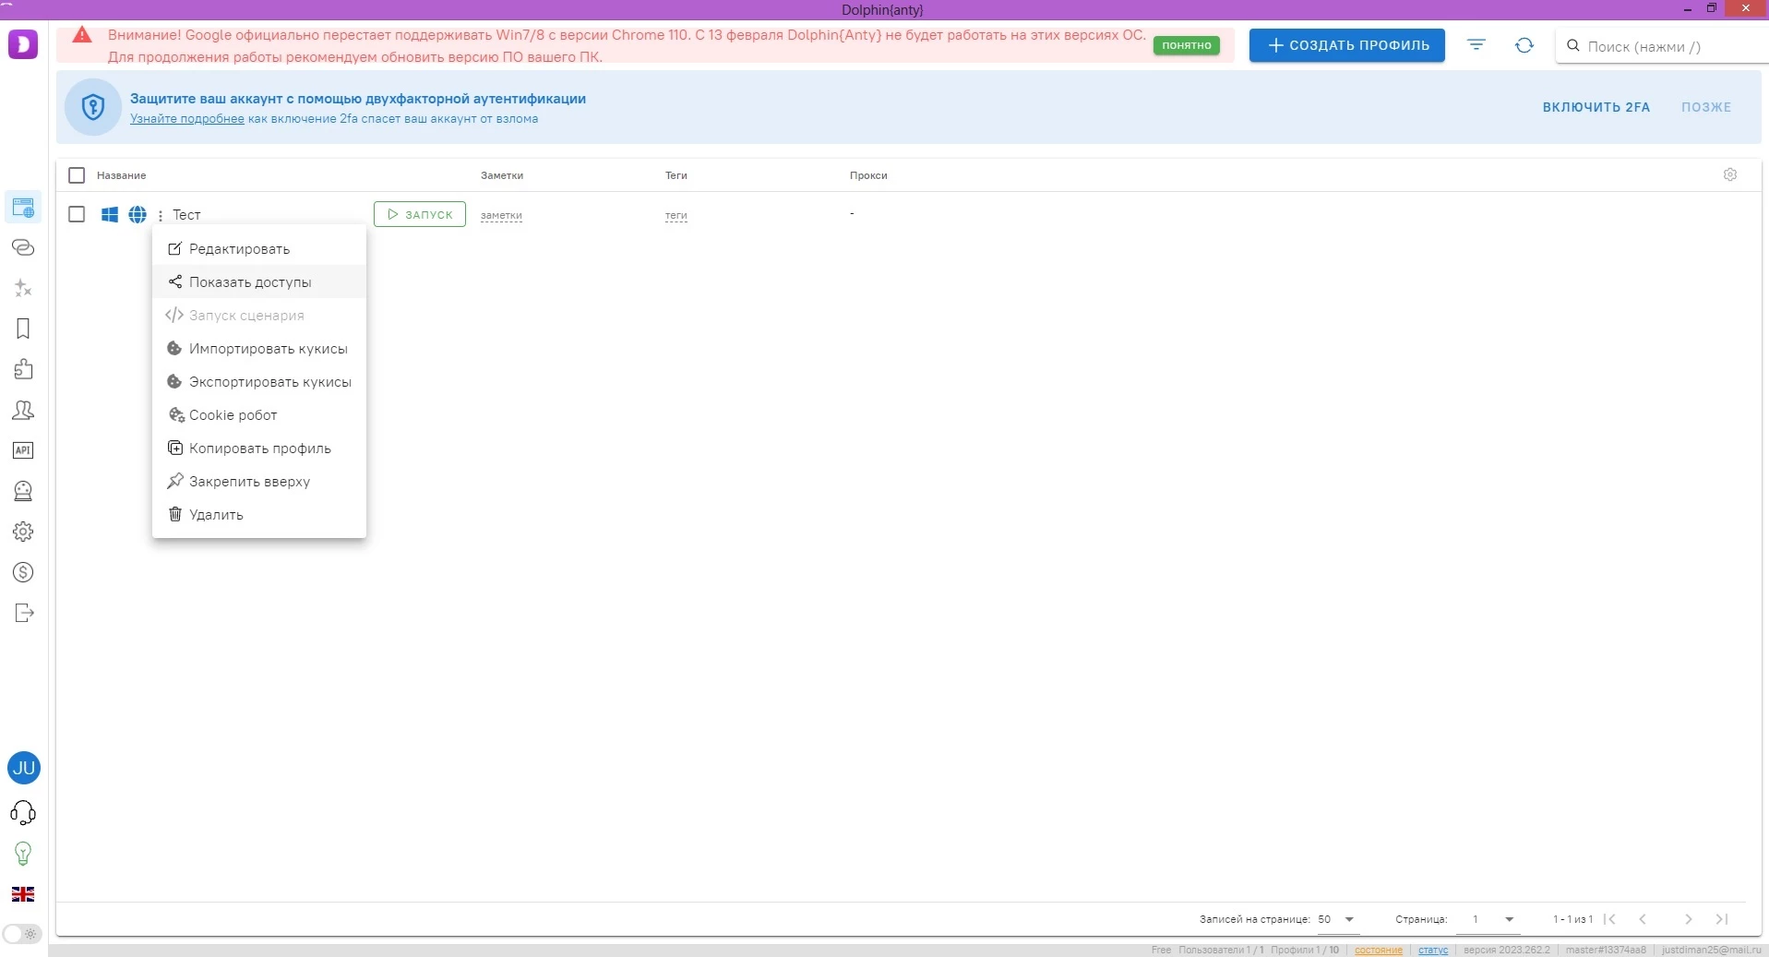Click the three-dot menu for Тест

click(161, 215)
